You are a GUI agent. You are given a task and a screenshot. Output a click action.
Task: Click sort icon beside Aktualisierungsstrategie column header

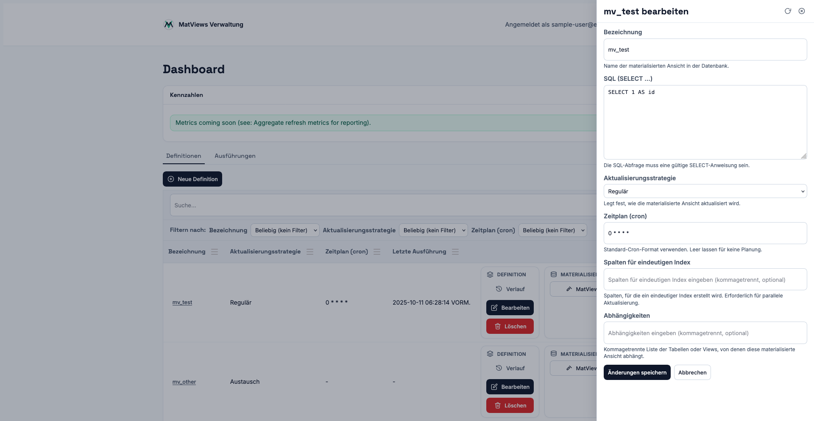[310, 252]
